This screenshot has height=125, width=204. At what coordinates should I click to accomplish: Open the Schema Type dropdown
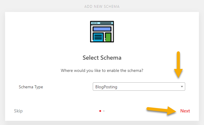point(139,87)
